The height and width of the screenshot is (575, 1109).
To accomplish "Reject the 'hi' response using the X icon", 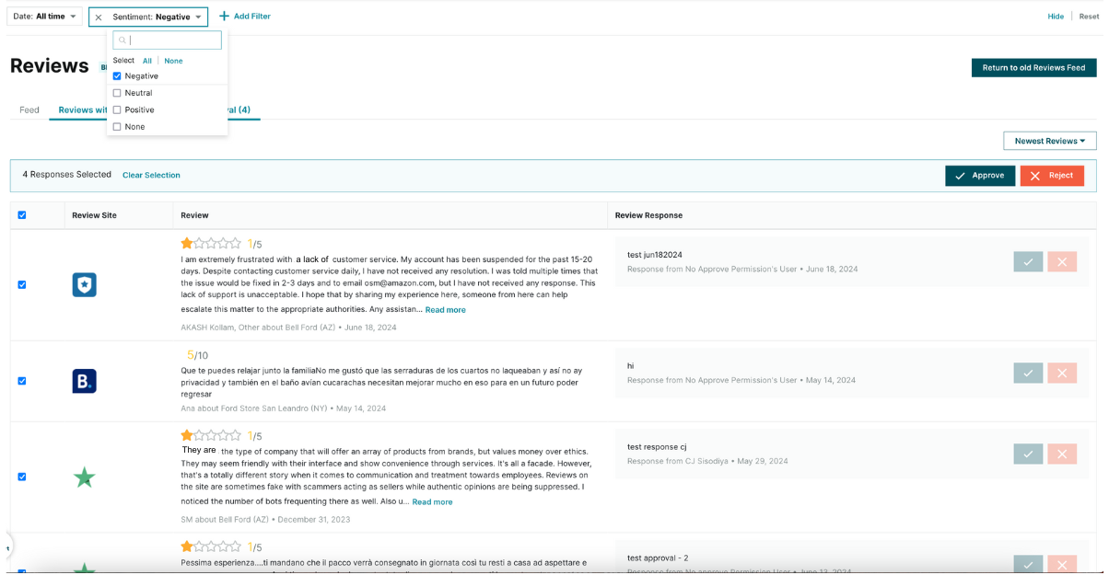I will click(1062, 373).
